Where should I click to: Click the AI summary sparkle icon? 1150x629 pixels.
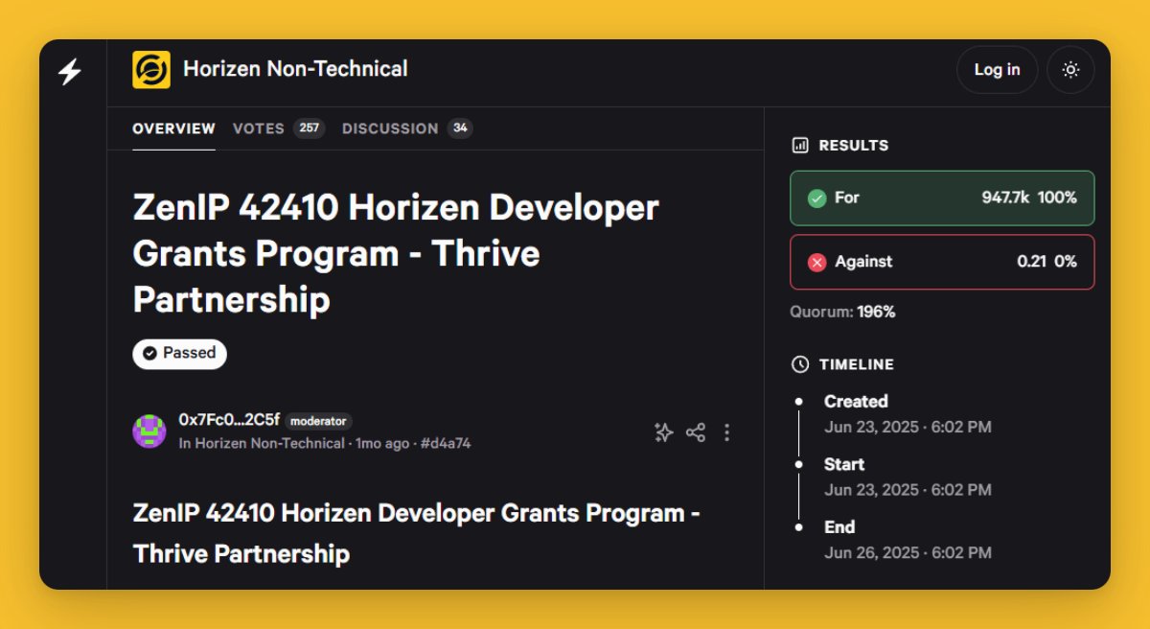pos(663,432)
